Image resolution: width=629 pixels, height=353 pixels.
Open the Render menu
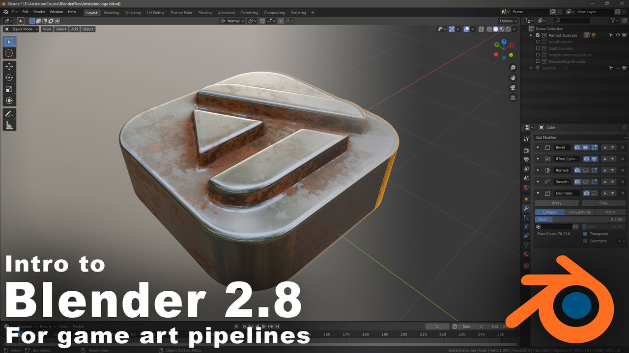point(39,12)
